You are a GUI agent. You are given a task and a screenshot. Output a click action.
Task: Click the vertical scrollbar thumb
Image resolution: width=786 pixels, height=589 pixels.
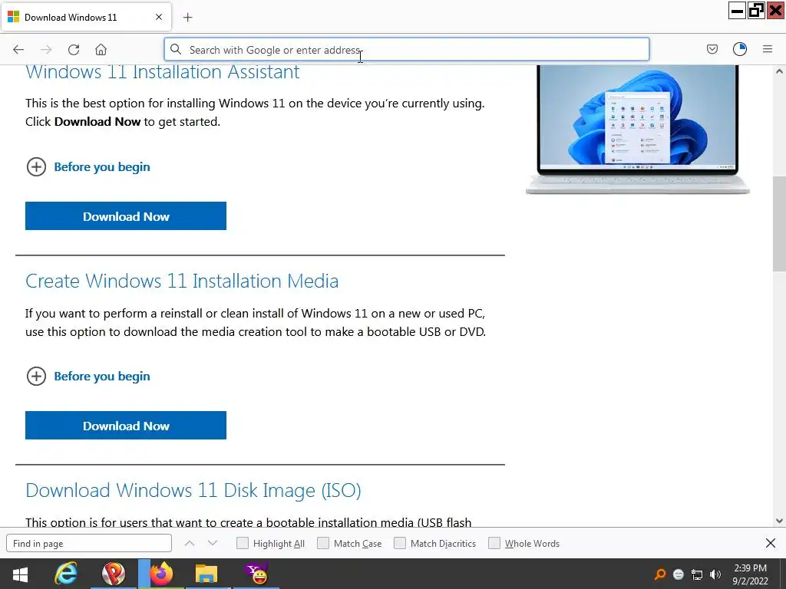tap(779, 224)
